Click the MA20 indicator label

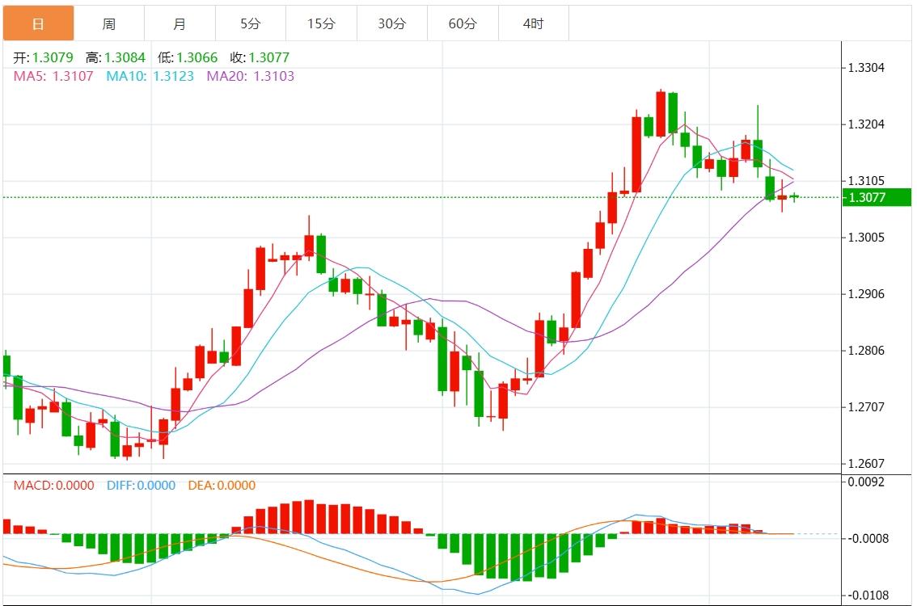[x=251, y=76]
